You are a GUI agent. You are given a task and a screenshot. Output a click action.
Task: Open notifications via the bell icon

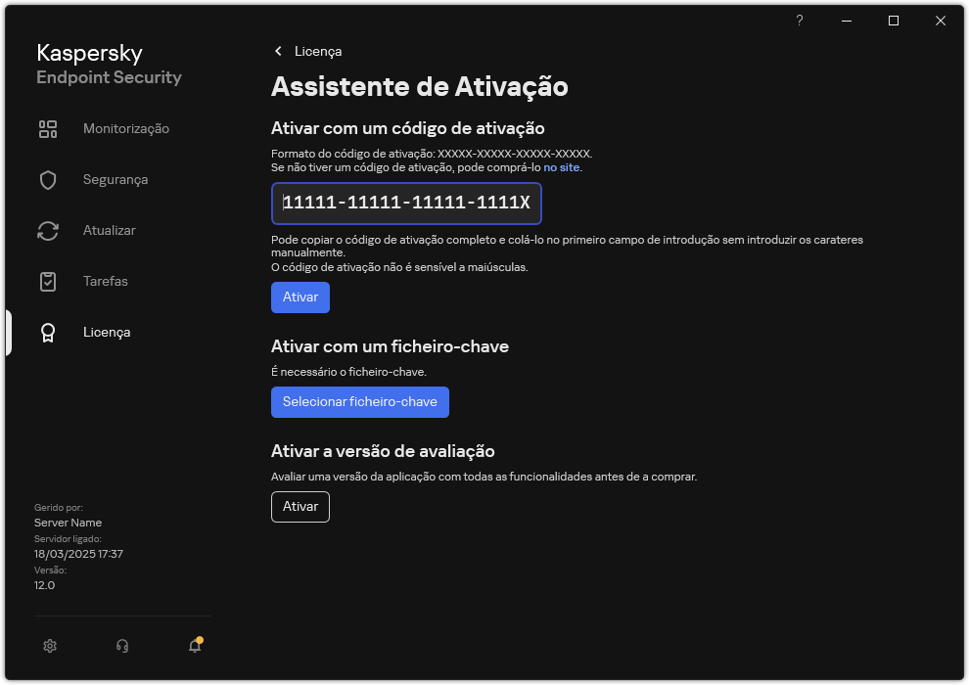click(193, 646)
